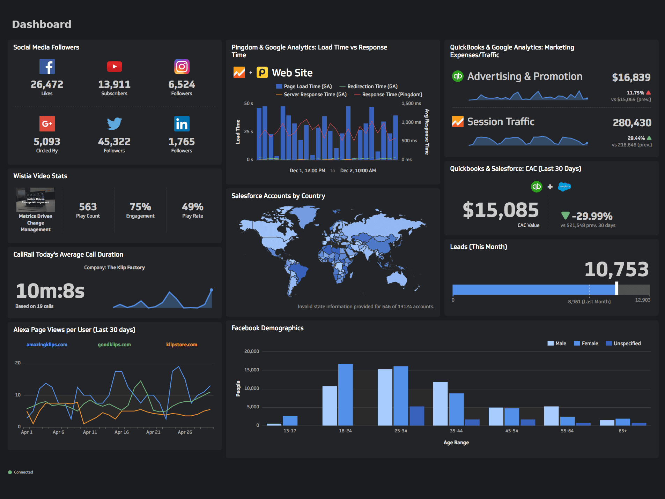Click the 10,753 leads value
The width and height of the screenshot is (665, 499).
tap(616, 269)
